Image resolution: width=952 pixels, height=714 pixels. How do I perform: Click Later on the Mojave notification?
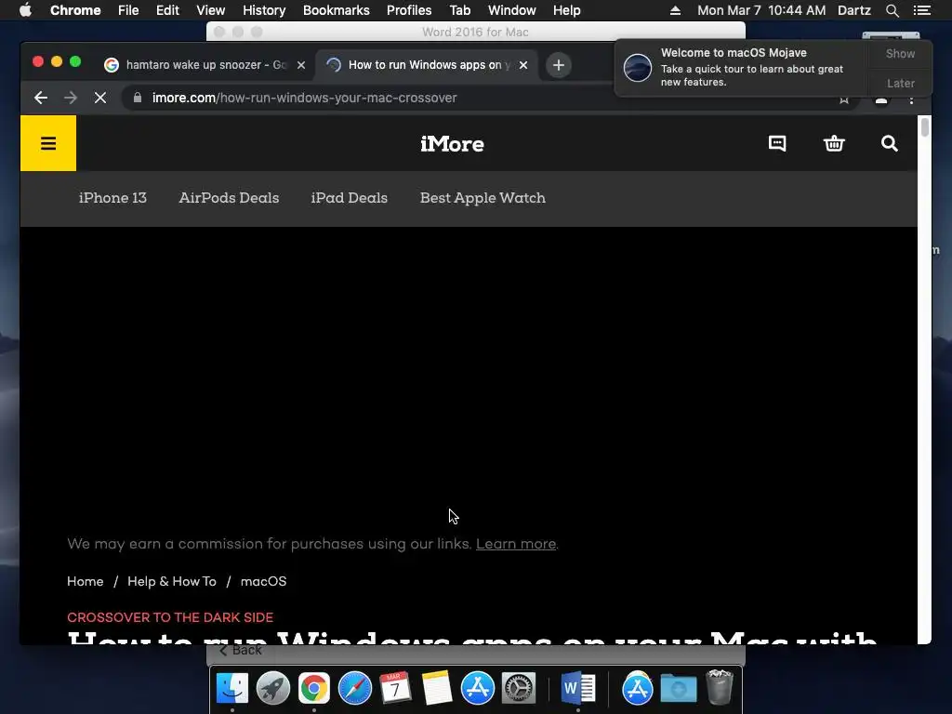900,83
